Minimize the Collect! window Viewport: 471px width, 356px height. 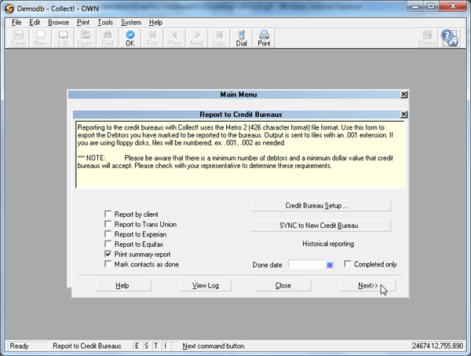[x=416, y=6]
